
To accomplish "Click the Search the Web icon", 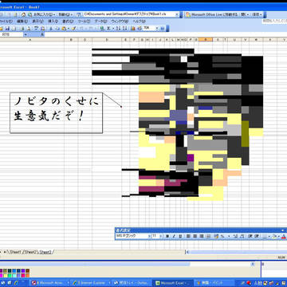I will coord(30,14).
